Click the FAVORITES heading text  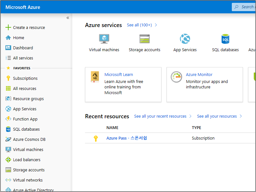[22, 68]
